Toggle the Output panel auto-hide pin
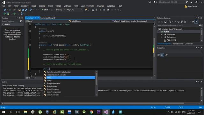This screenshot has width=204, height=115. coord(199,82)
